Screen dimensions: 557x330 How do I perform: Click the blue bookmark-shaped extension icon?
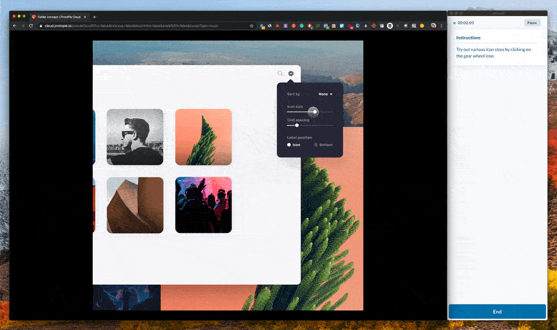click(358, 26)
